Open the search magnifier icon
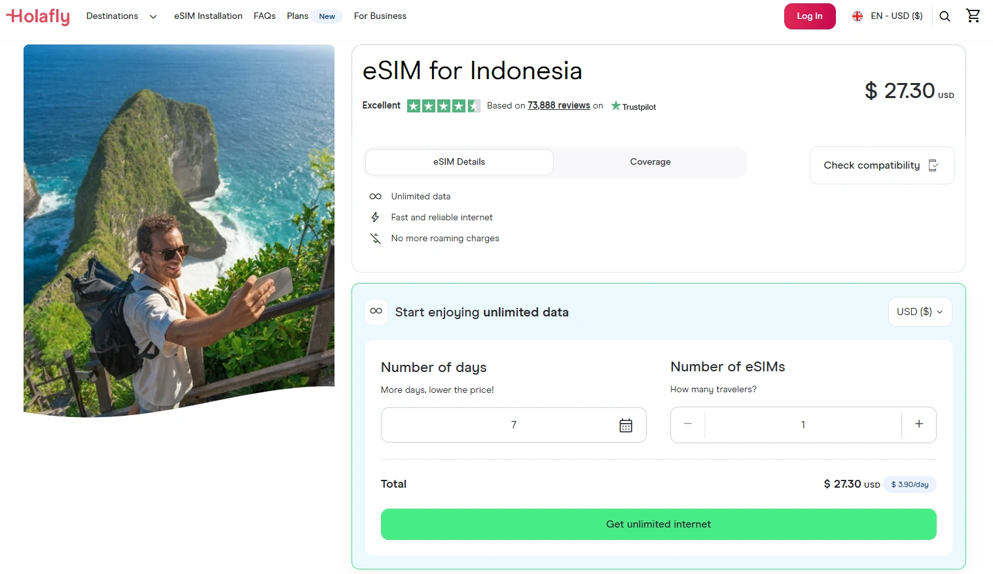993x574 pixels. click(945, 16)
